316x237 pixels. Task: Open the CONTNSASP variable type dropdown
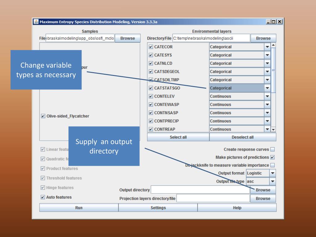click(267, 113)
